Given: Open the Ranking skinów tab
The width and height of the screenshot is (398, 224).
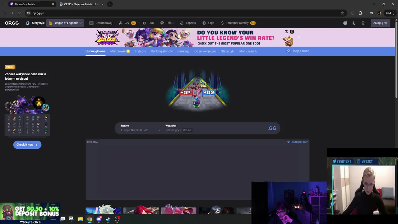Looking at the screenshot, I should (162, 51).
